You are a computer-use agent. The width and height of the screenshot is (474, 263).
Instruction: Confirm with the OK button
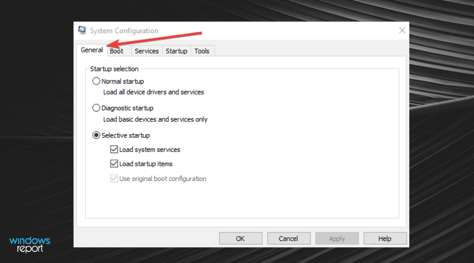241,239
